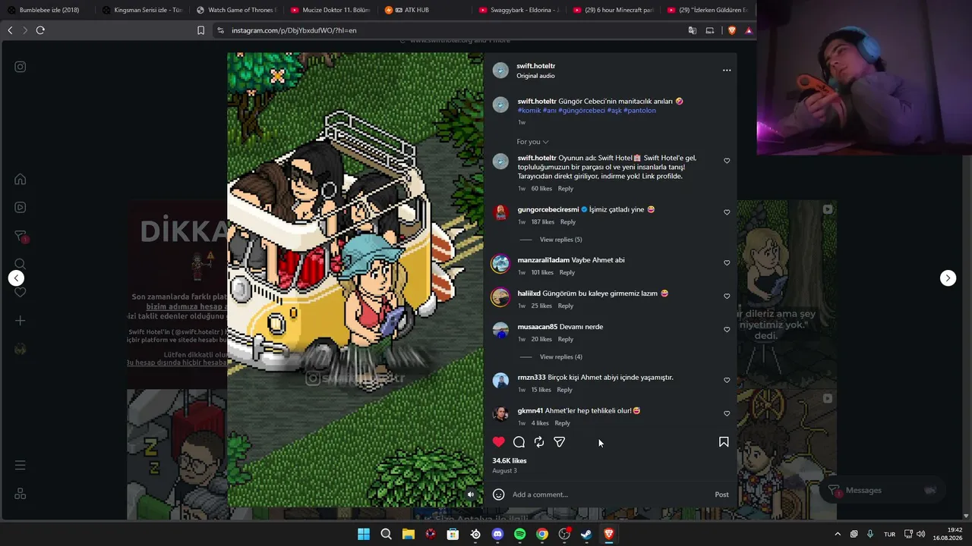This screenshot has height=546, width=972.
Task: Open gungorcebeciresmi's profile name
Action: (548, 209)
